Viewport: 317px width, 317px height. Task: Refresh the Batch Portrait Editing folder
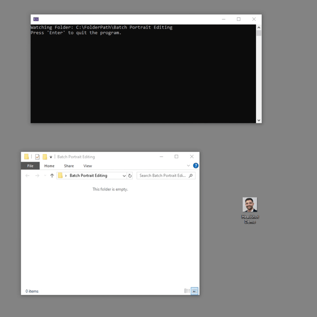pos(130,176)
